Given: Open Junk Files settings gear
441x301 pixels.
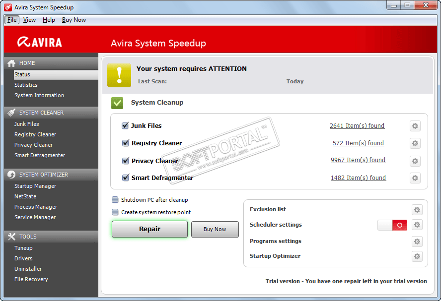Looking at the screenshot, I should [415, 126].
